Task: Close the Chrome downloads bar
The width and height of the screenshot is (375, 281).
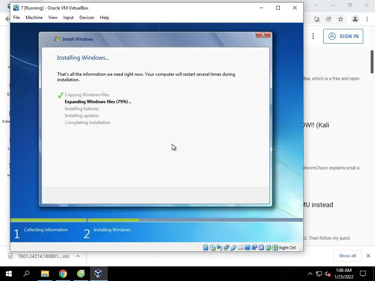Action: click(368, 256)
